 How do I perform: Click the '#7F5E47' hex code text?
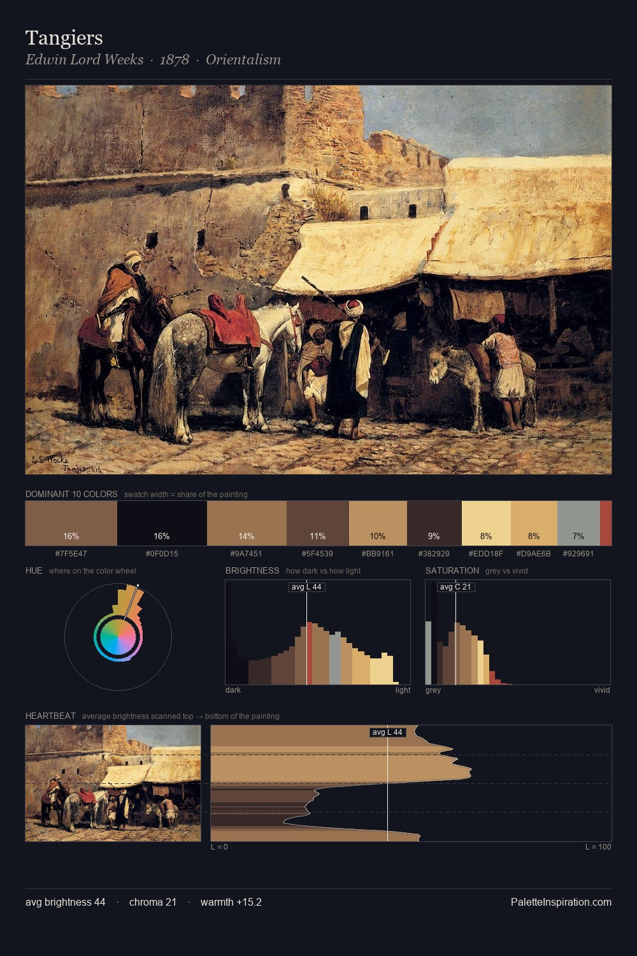click(71, 553)
